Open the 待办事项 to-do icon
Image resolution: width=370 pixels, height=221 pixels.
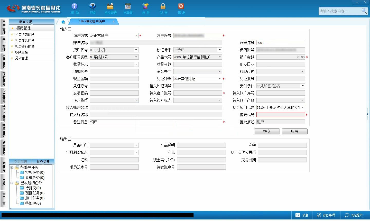point(319,215)
